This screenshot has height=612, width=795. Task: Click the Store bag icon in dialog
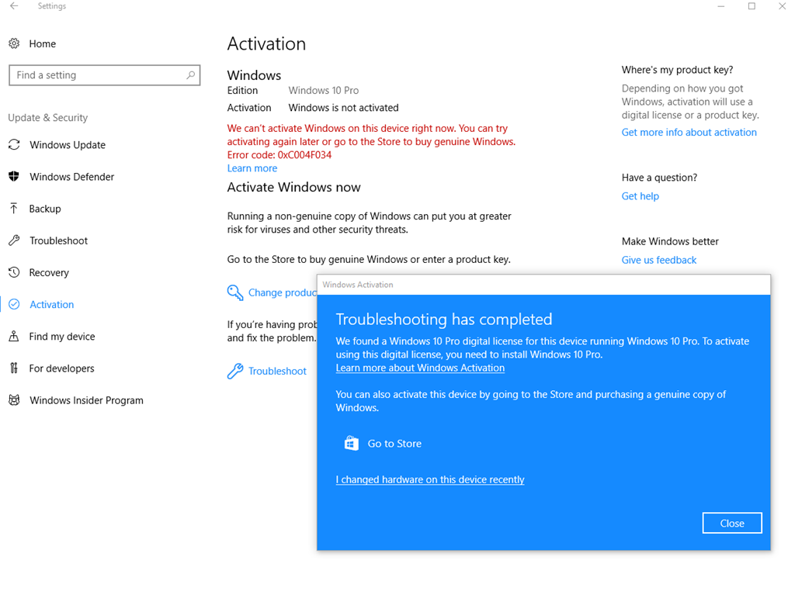coord(352,444)
